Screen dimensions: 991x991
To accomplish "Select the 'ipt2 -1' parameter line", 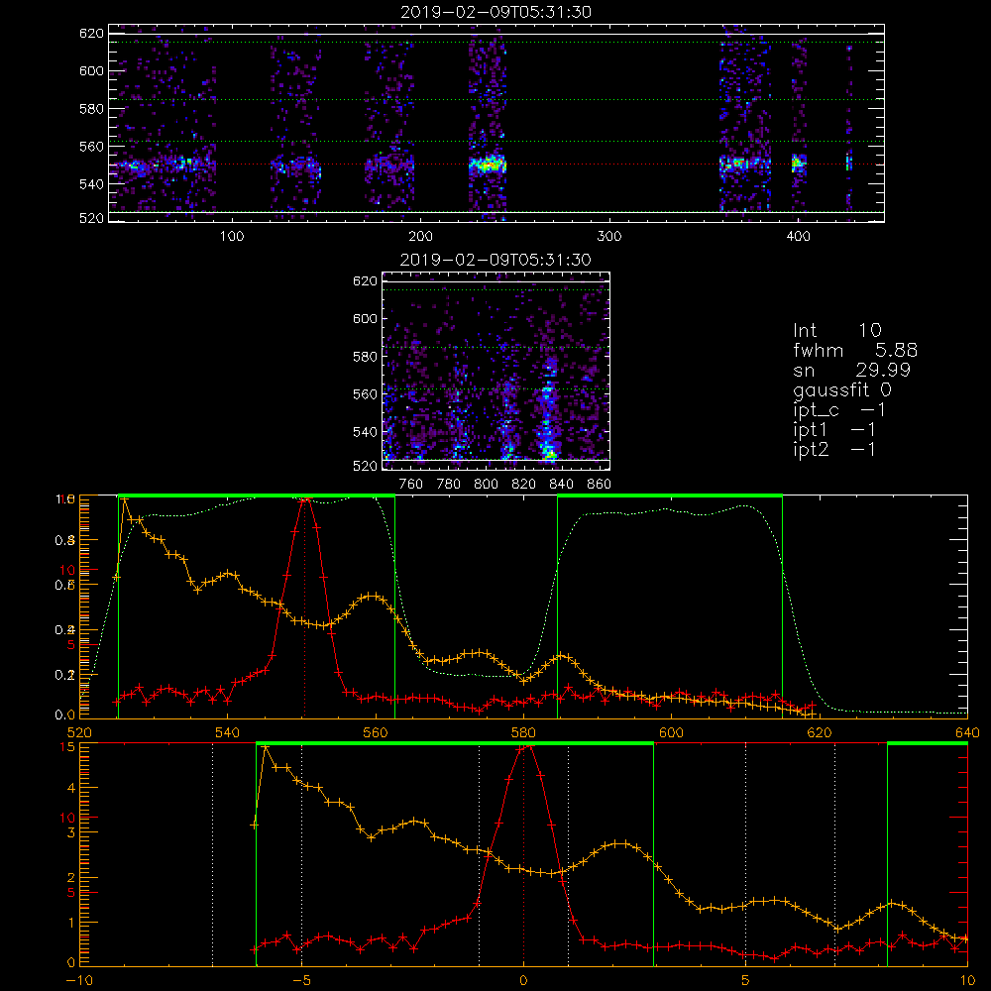I will click(x=834, y=449).
